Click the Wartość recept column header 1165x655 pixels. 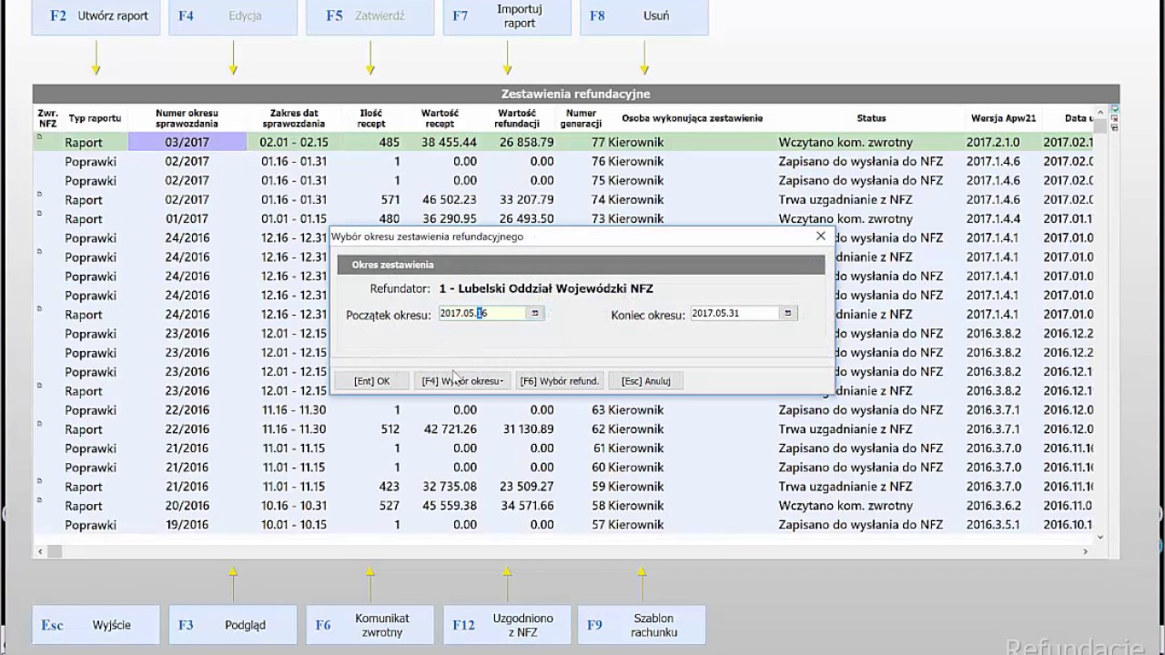tap(440, 118)
